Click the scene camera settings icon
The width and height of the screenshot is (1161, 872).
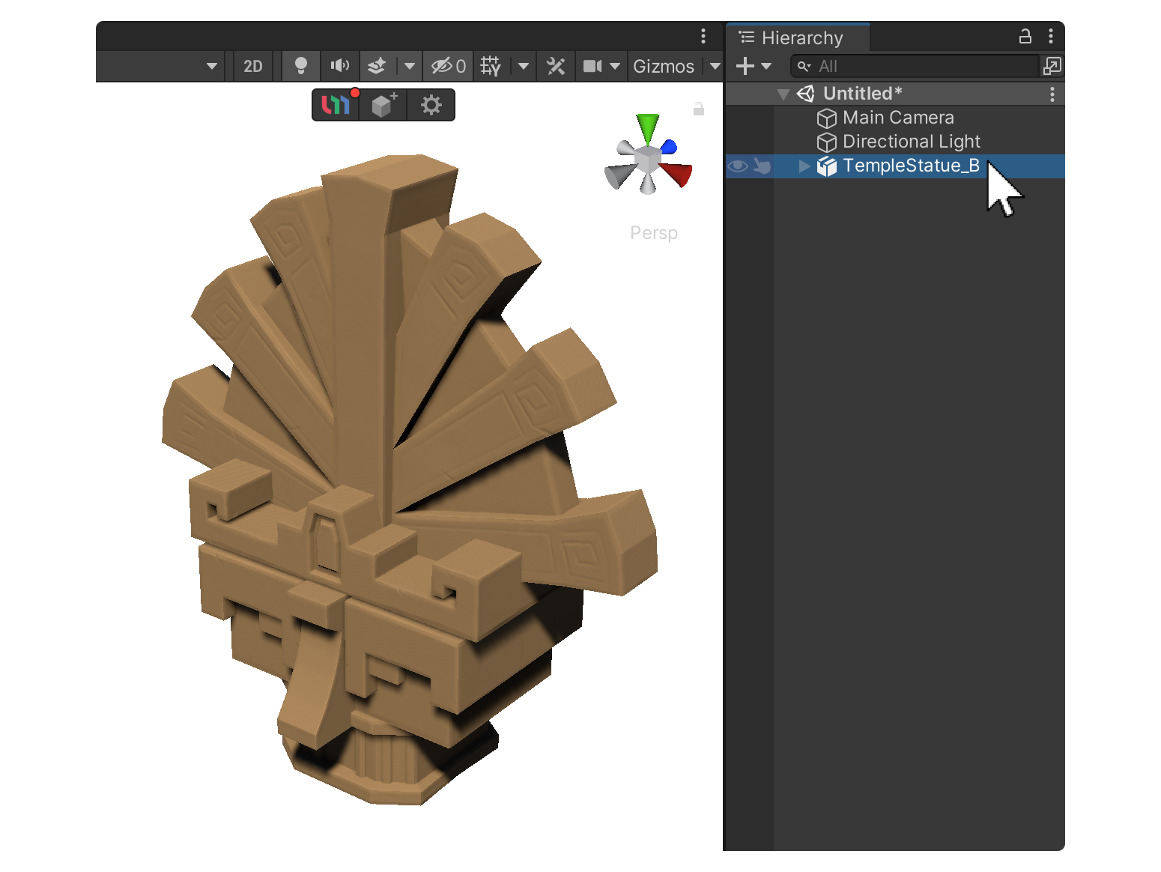[x=592, y=66]
